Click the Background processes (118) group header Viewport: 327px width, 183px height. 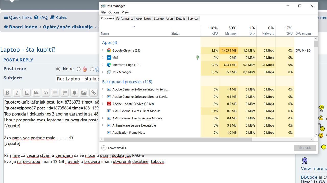[127, 82]
